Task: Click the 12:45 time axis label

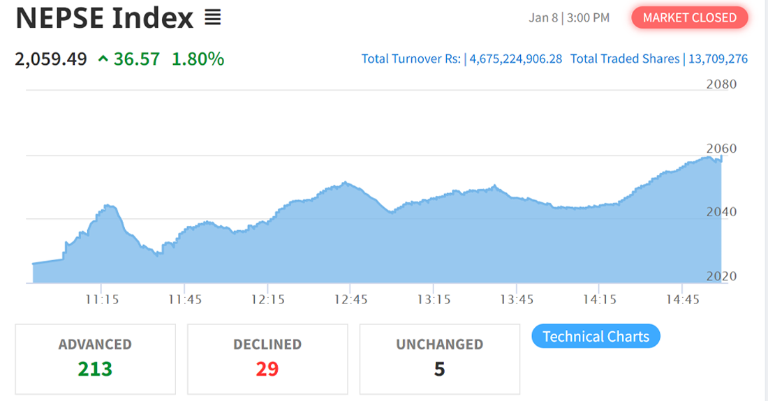Action: tap(350, 300)
